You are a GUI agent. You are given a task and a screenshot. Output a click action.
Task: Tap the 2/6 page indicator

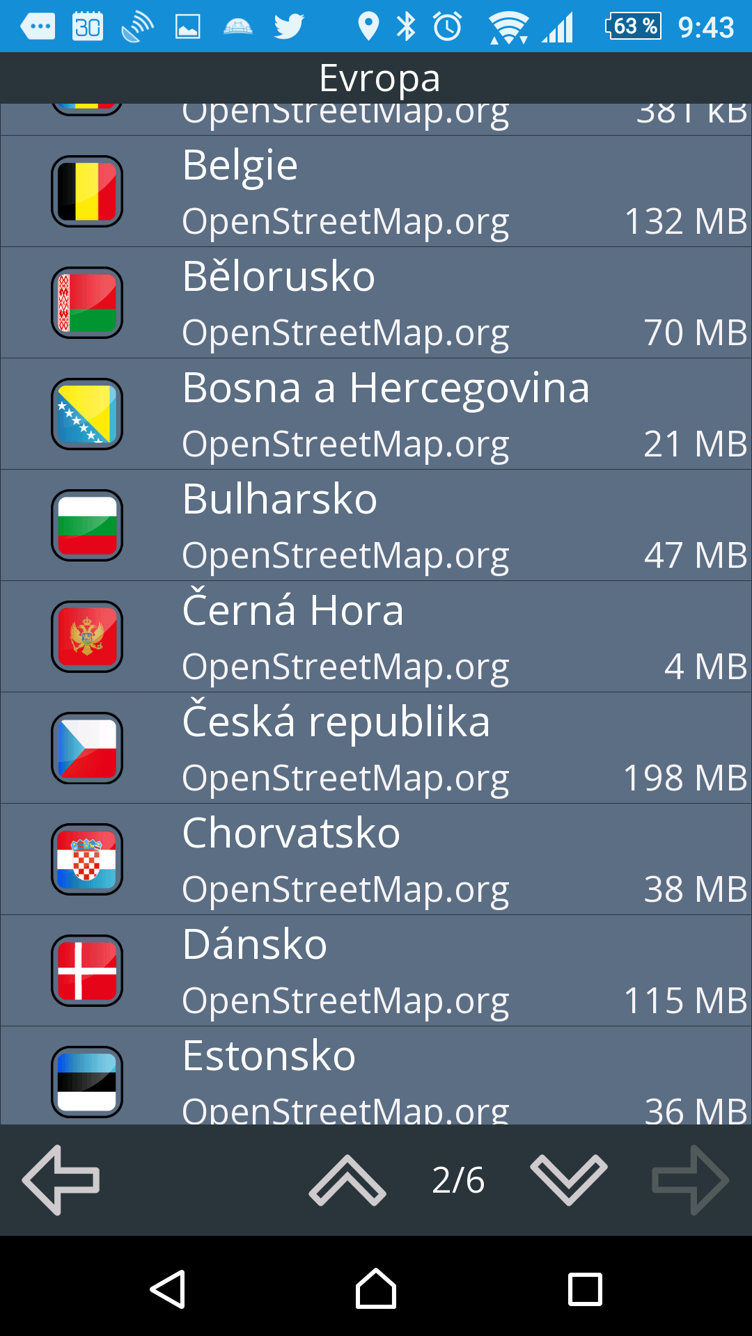458,1180
